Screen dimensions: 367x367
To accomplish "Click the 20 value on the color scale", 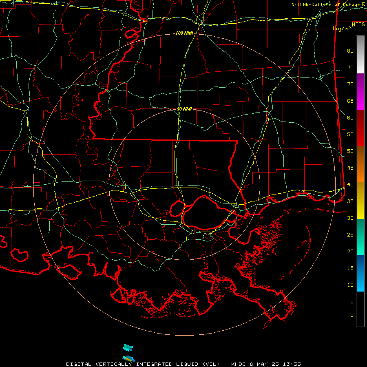I will [350, 252].
